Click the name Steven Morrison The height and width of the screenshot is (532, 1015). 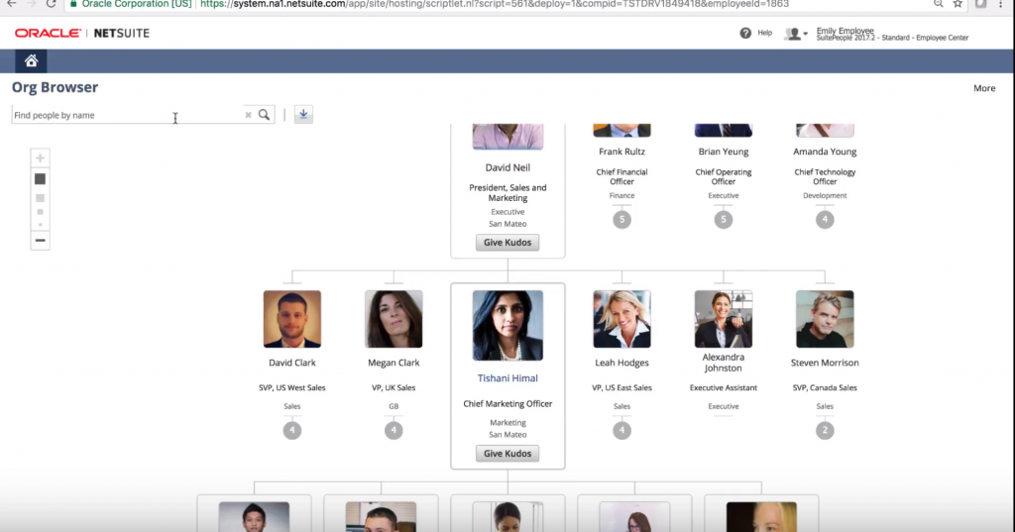pos(825,363)
